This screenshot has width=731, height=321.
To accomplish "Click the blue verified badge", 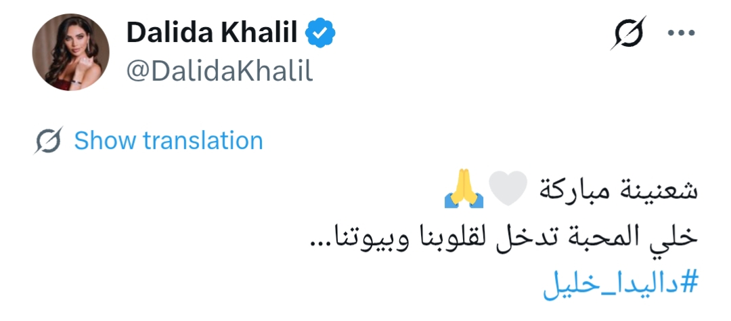I will point(321,33).
